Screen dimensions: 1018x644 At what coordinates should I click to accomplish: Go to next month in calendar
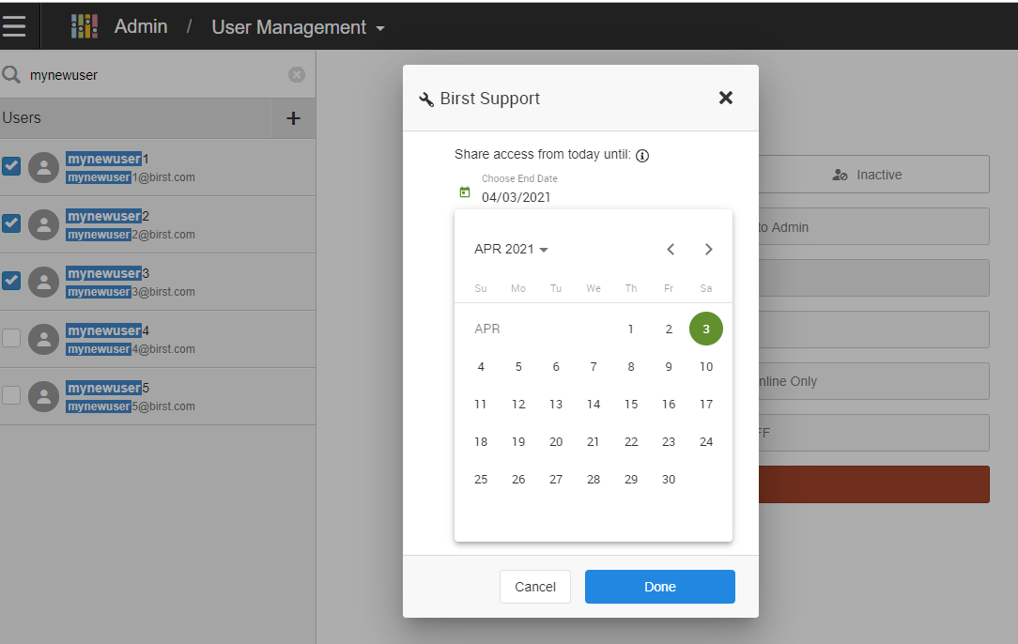point(708,249)
